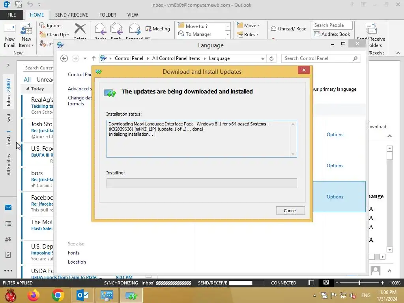The height and width of the screenshot is (303, 404).
Task: Click All Control Panel Items in breadcrumb
Action: coord(176,58)
